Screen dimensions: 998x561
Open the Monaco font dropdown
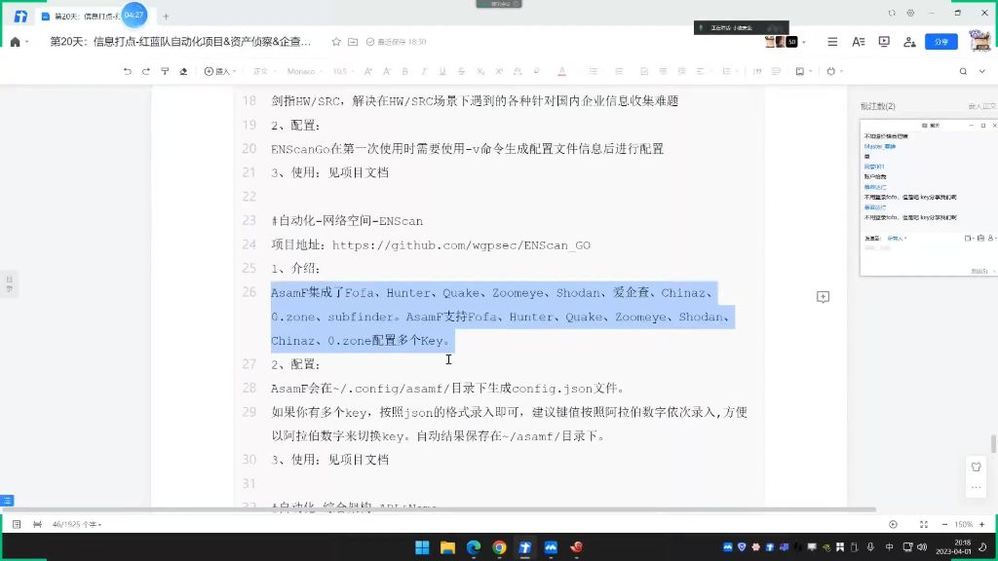tap(304, 71)
